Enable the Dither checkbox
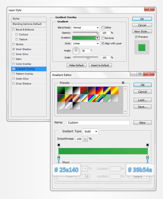Screen dimensions: 163x199 point(103,28)
